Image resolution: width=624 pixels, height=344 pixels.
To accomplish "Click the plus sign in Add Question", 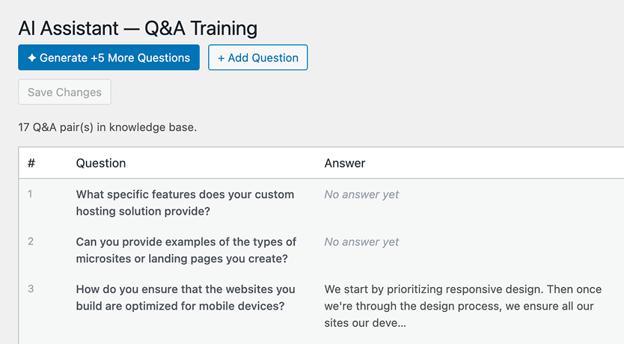I will coord(221,58).
